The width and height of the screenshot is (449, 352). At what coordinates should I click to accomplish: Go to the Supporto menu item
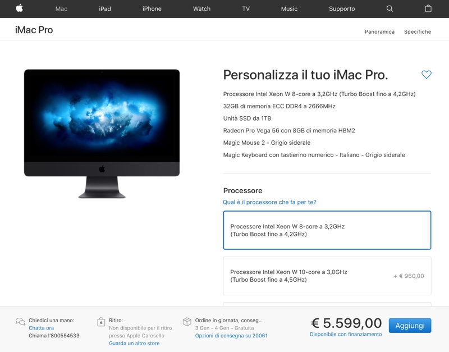342,9
